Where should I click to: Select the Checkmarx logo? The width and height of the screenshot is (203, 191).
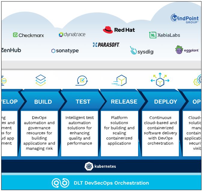point(28,35)
